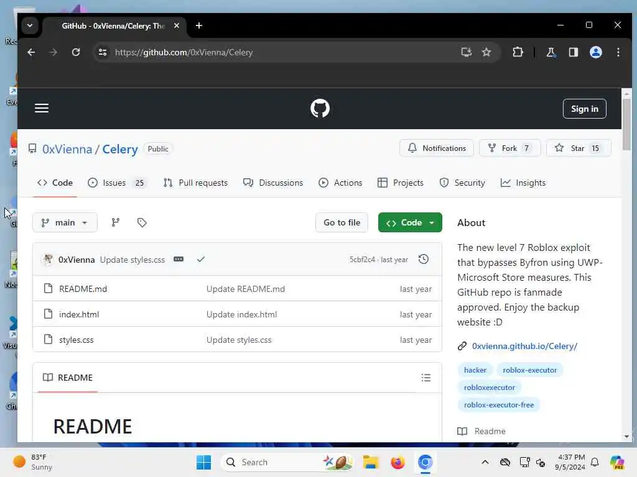Click the address bar URL
The image size is (637, 477).
tap(184, 52)
